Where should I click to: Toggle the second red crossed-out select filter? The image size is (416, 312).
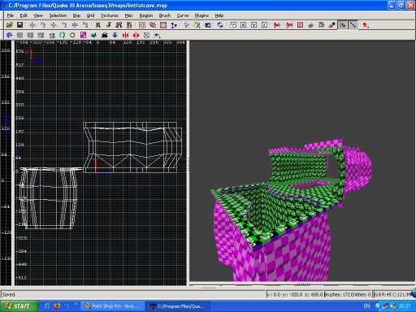tap(289, 25)
